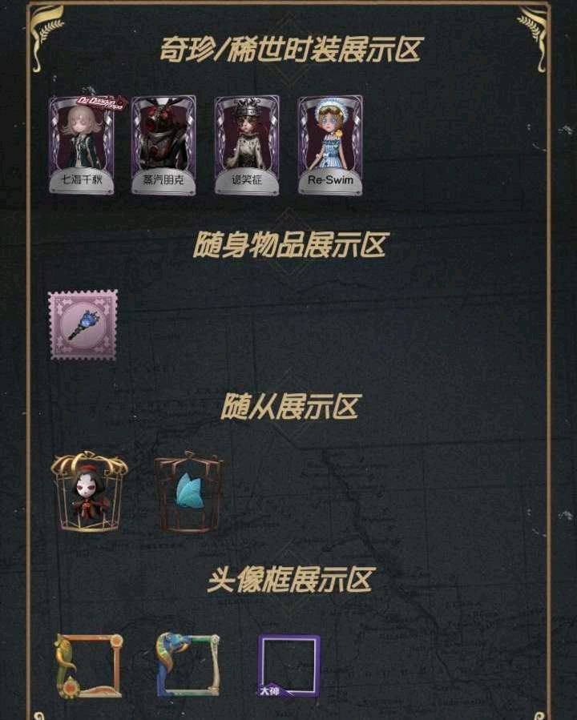Click the top-right golden corner ornament

pos(532,37)
